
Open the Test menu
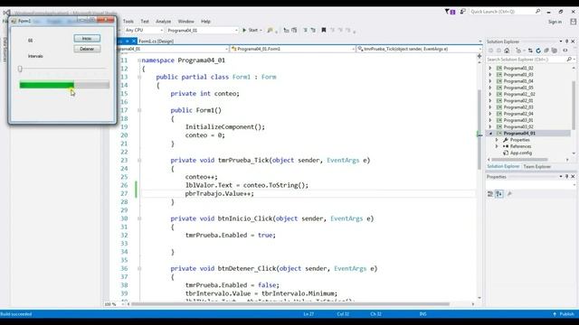tap(145, 22)
